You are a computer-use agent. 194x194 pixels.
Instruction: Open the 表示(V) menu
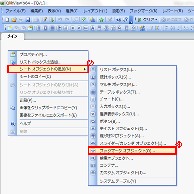point(54,11)
